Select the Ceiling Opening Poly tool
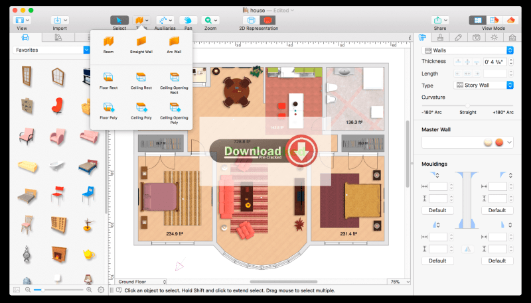Screen dimensions: 531x303 [x=174, y=113]
